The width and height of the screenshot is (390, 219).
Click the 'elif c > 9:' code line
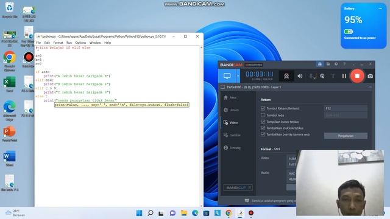click(46, 88)
